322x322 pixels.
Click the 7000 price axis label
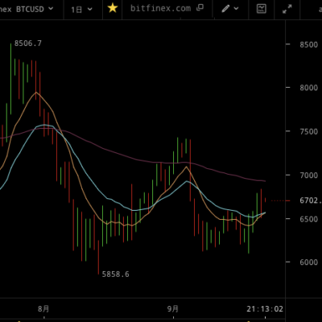pyautogui.click(x=309, y=175)
